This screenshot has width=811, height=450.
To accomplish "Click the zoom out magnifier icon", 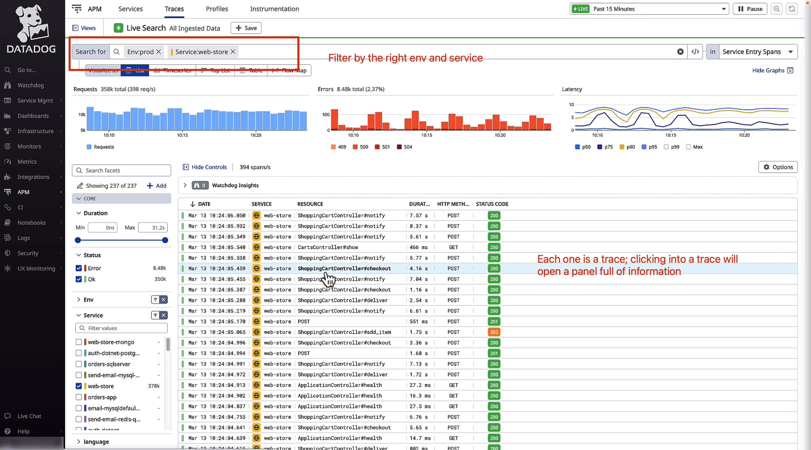I will point(776,9).
